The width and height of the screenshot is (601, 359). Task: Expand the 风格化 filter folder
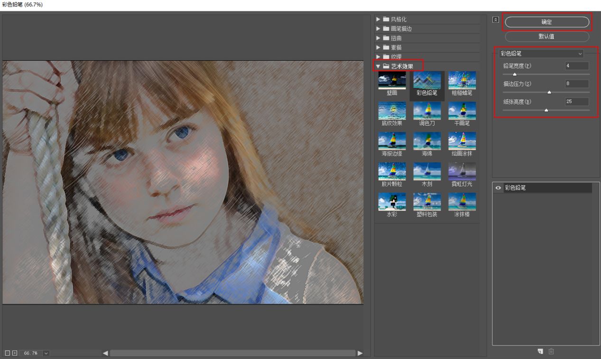coord(379,19)
